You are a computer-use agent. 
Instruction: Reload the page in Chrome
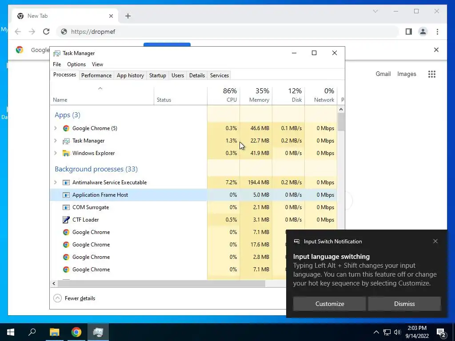pyautogui.click(x=46, y=32)
